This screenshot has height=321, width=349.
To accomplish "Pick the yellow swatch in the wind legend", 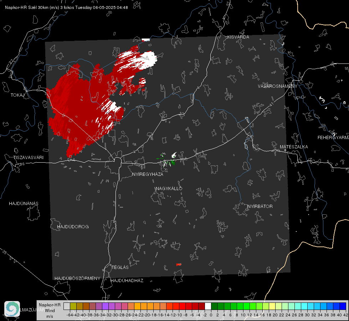I will pos(272,306).
